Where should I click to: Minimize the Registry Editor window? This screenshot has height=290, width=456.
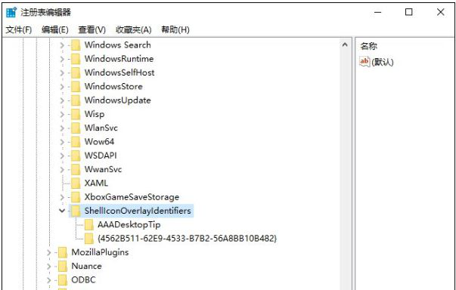pyautogui.click(x=378, y=13)
